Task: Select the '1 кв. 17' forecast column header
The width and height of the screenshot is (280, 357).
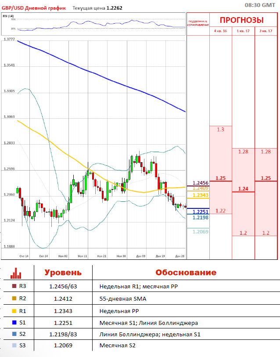Action: (243, 31)
